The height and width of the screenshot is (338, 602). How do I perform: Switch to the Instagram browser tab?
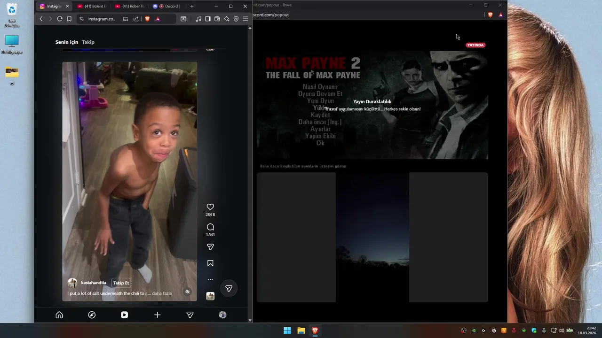[54, 6]
